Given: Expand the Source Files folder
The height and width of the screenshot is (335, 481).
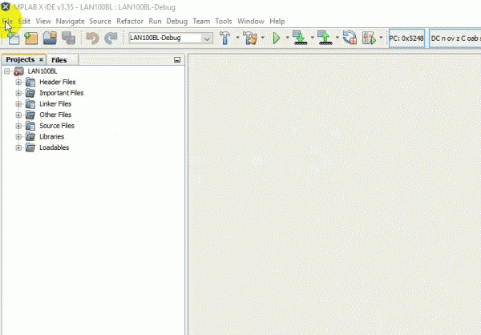Looking at the screenshot, I should pyautogui.click(x=18, y=126).
